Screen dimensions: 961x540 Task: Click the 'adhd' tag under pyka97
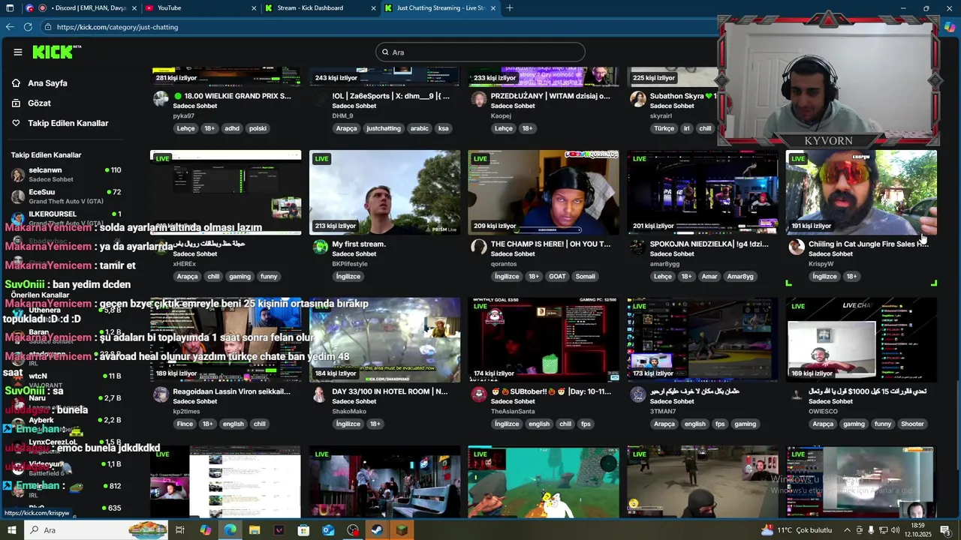pyautogui.click(x=232, y=129)
